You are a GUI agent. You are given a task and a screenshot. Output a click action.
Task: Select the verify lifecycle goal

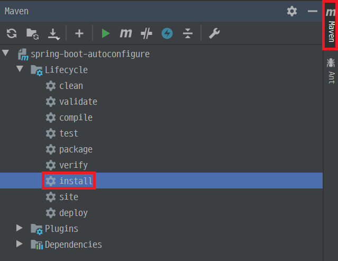pyautogui.click(x=74, y=166)
